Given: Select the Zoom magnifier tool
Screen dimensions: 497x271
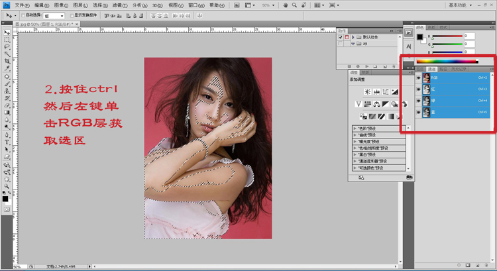Looking at the screenshot, I should 7,187.
